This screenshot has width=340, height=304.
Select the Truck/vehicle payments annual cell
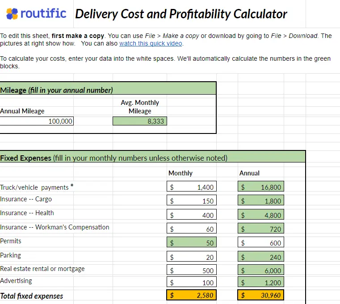point(261,187)
